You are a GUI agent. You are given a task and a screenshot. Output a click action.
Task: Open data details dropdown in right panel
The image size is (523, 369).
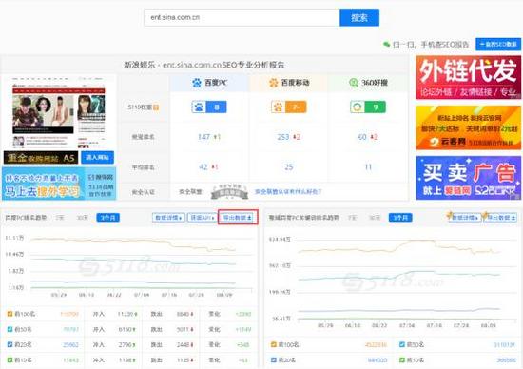point(465,218)
